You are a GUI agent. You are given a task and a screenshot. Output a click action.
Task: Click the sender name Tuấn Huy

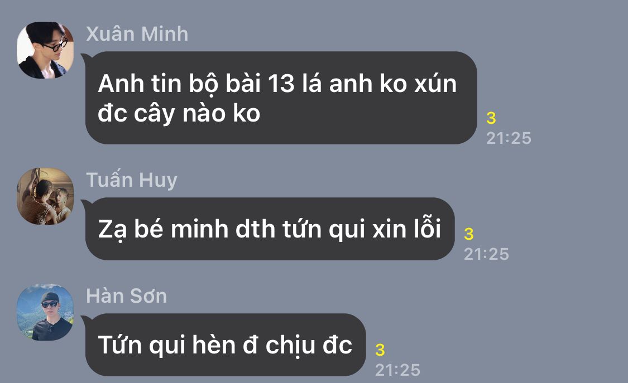(x=131, y=180)
